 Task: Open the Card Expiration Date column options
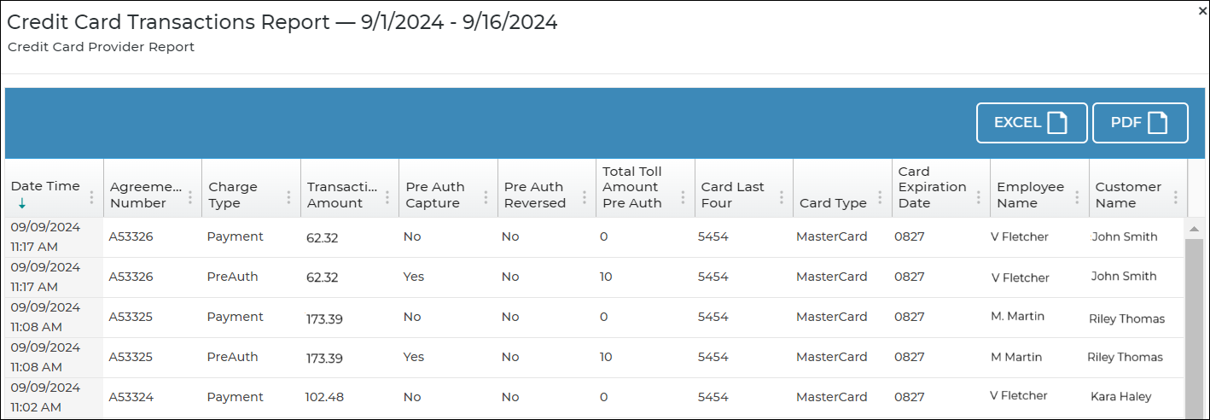point(979,197)
